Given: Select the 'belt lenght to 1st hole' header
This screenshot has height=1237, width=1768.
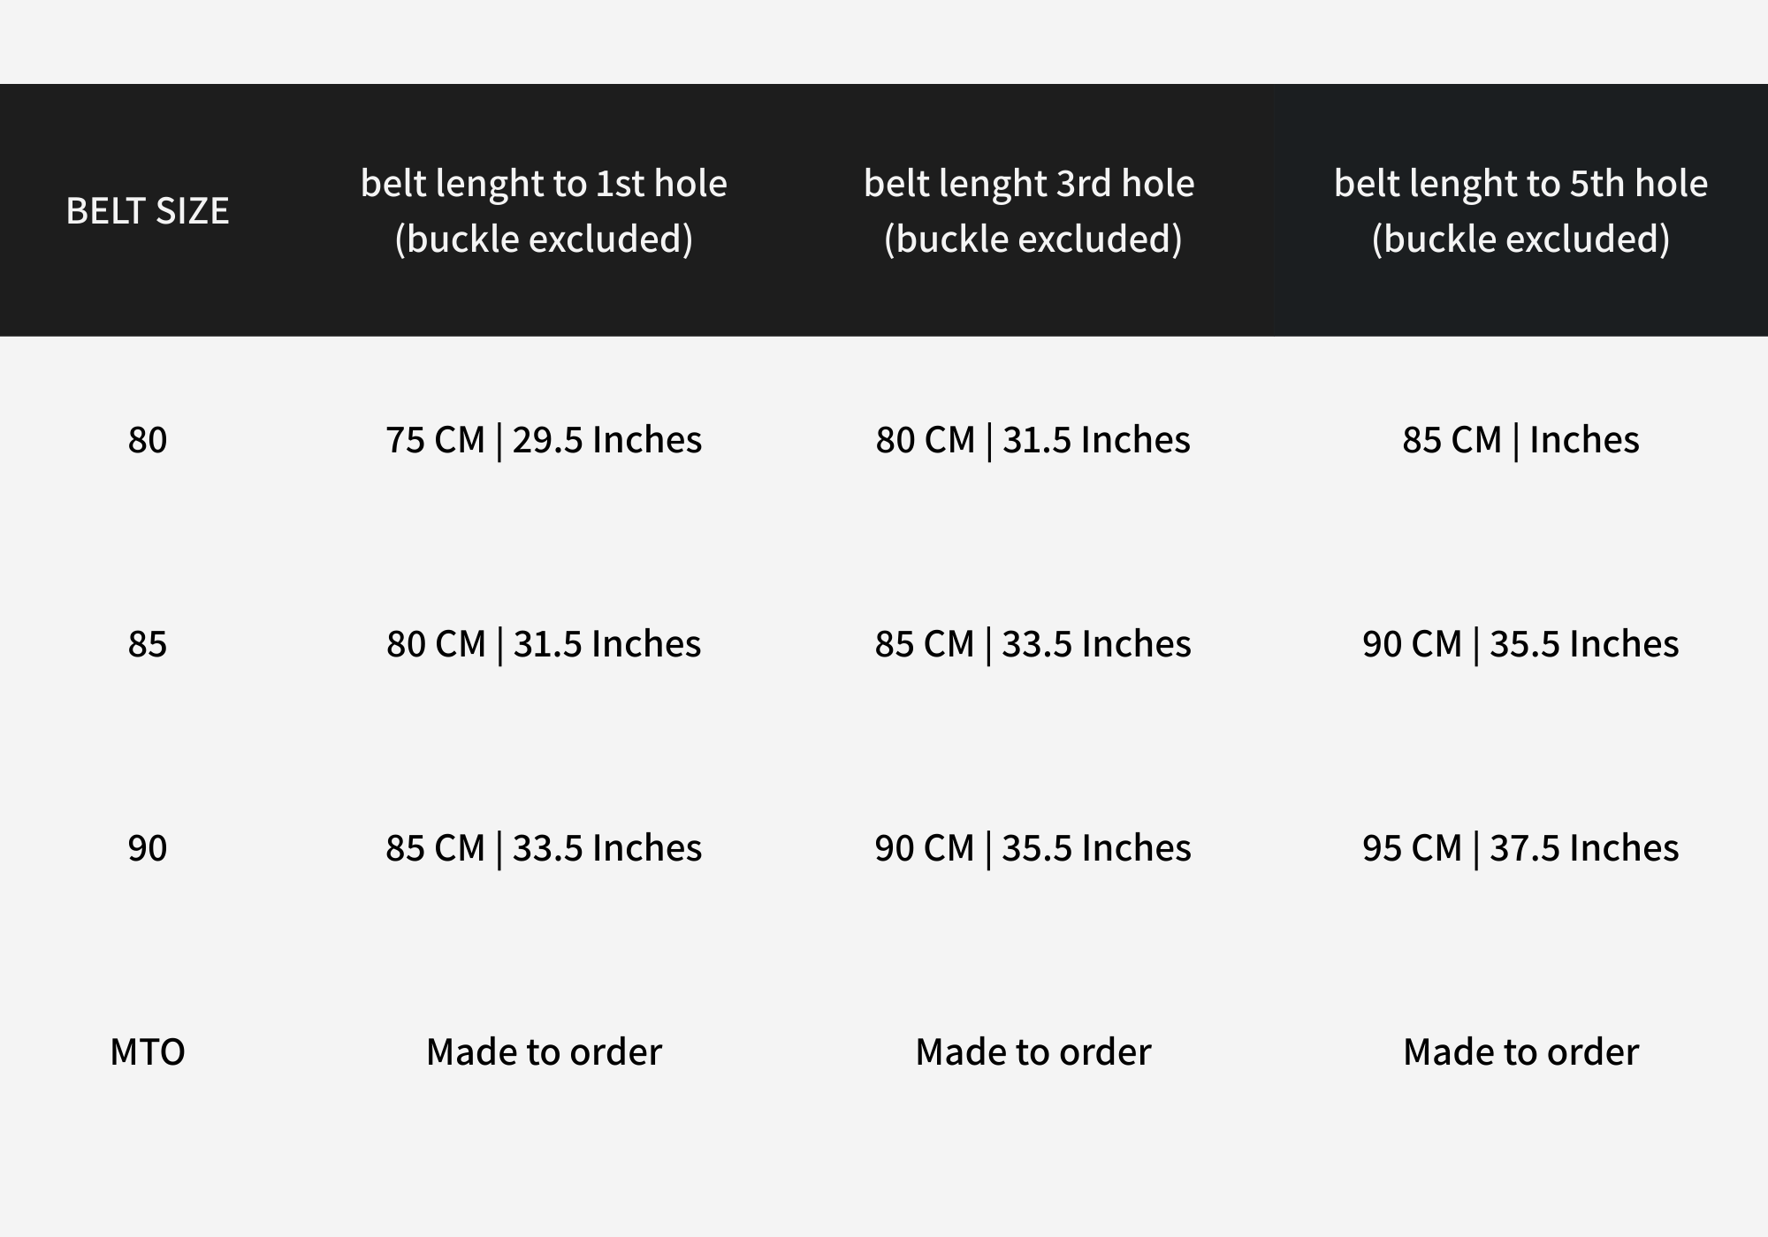Looking at the screenshot, I should (x=544, y=210).
